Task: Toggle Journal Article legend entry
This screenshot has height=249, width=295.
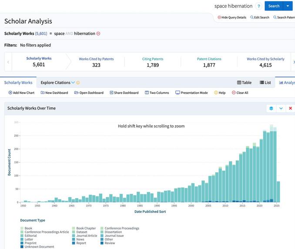Action: [x=85, y=236]
